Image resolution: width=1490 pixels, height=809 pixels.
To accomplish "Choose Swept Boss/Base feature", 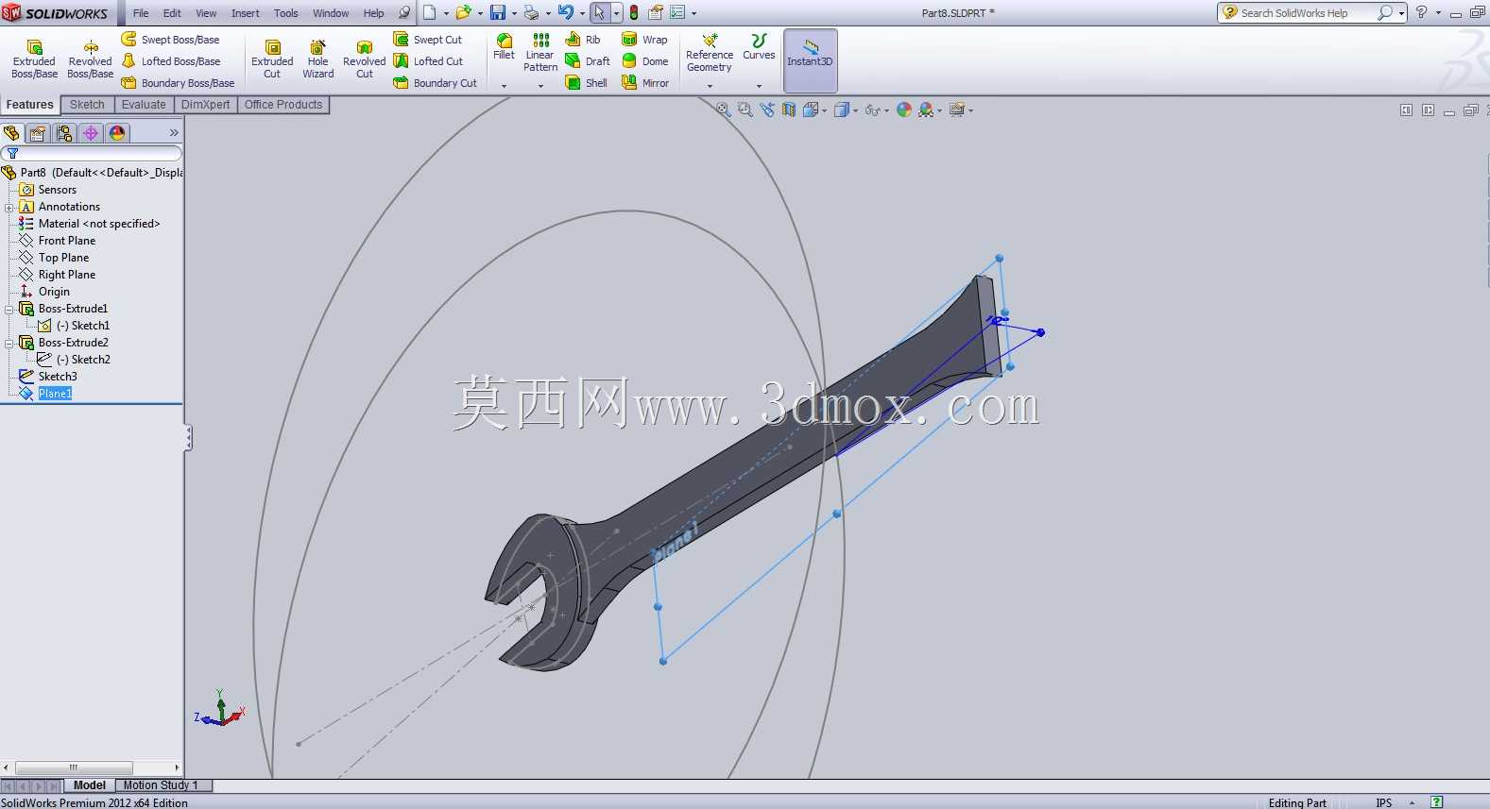I will tap(170, 40).
